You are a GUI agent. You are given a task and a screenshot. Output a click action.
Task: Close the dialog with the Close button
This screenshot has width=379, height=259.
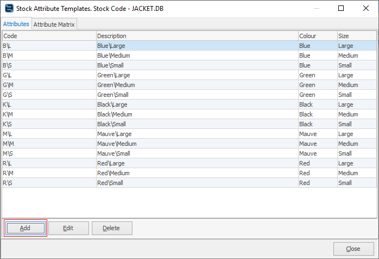(353, 249)
